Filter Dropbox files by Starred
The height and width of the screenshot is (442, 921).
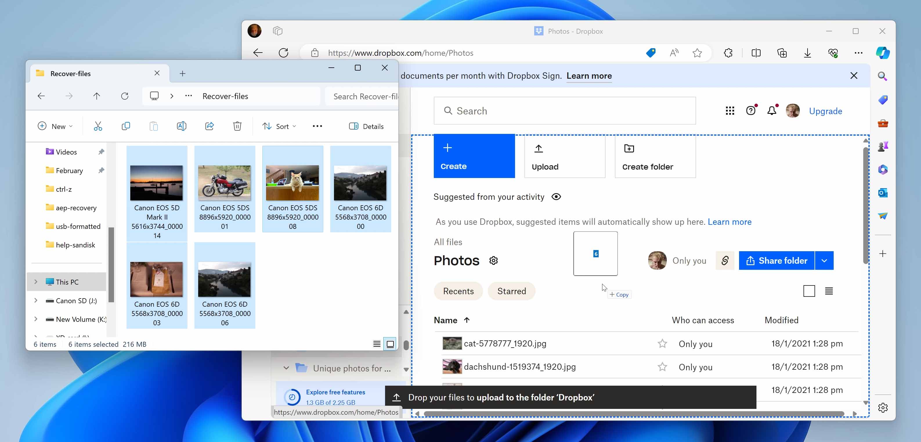511,291
